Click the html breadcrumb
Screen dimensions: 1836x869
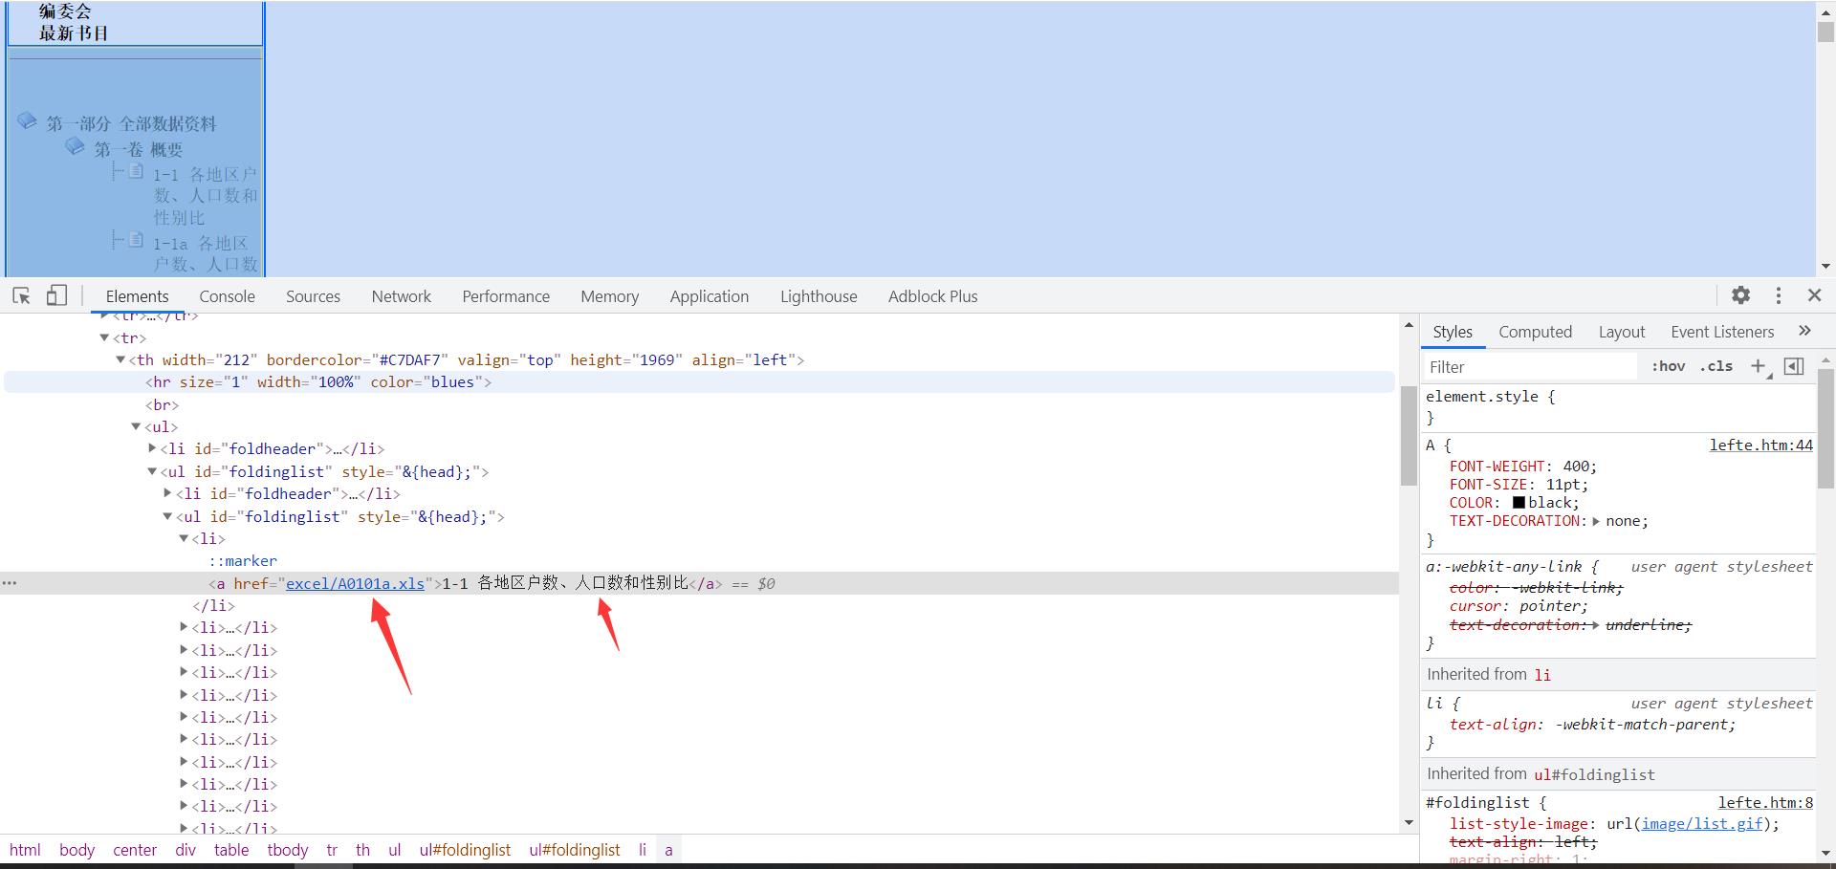coord(25,850)
